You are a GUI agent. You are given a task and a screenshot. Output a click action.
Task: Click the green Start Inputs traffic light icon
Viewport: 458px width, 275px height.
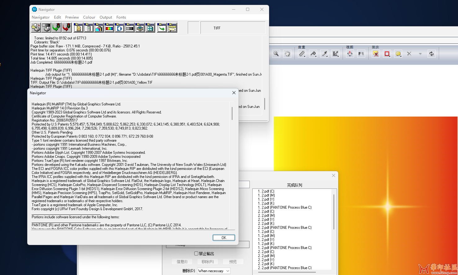pyautogui.click(x=56, y=28)
